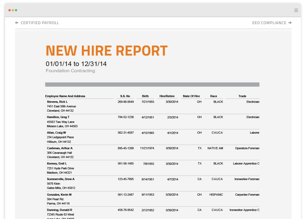Sort by the State Of Hire column header
Image resolution: width=306 pixels, height=219 pixels.
tap(191, 96)
